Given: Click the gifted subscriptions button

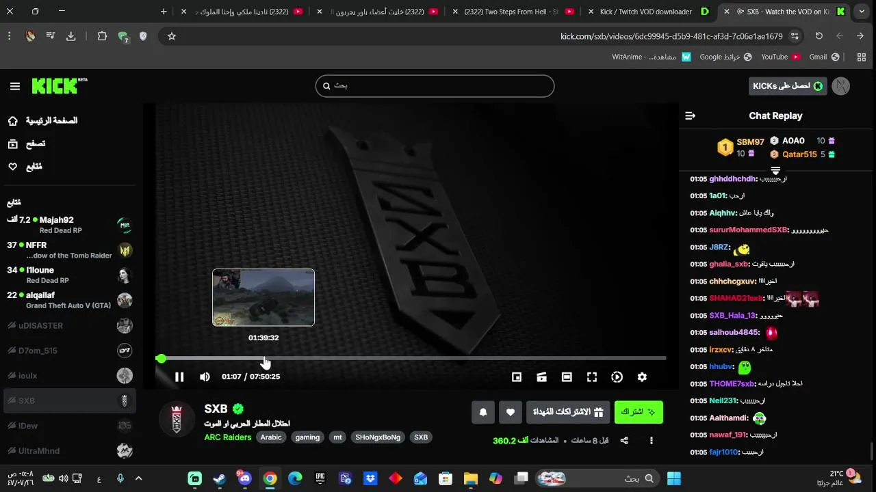Looking at the screenshot, I should click(567, 412).
